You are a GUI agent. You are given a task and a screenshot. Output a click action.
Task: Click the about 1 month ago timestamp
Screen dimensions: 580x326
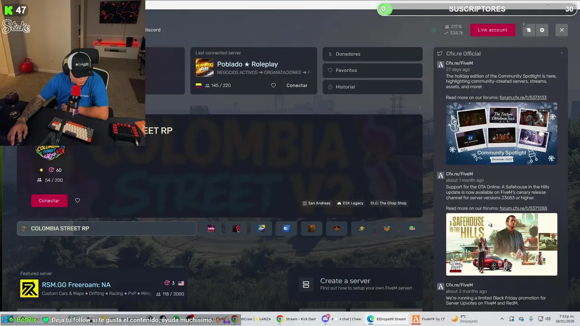click(465, 180)
